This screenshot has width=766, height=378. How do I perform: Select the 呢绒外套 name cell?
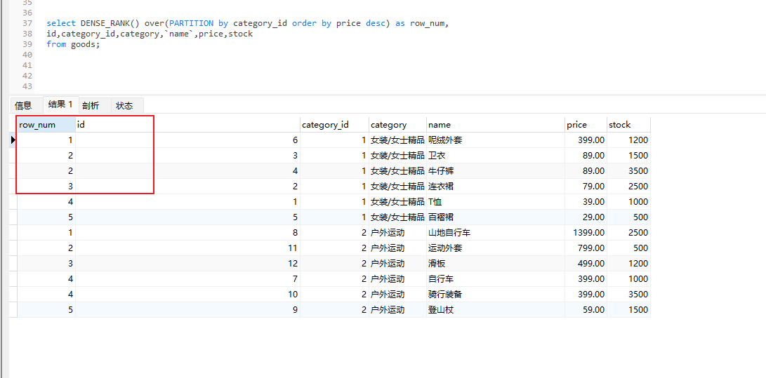click(x=496, y=140)
